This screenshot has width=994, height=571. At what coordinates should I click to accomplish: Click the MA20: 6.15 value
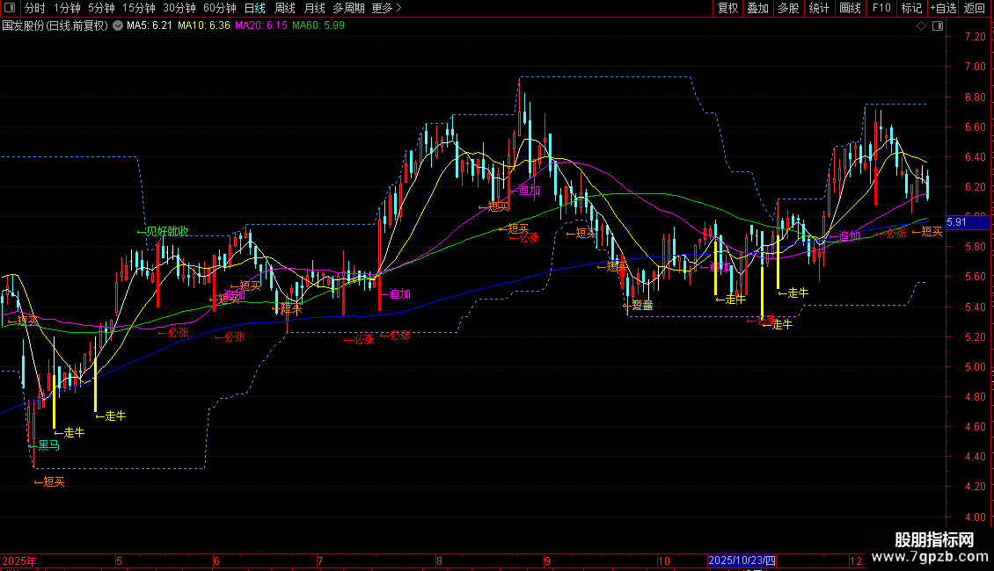[260, 26]
